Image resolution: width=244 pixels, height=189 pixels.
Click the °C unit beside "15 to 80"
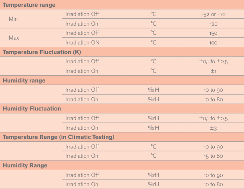[153, 156]
